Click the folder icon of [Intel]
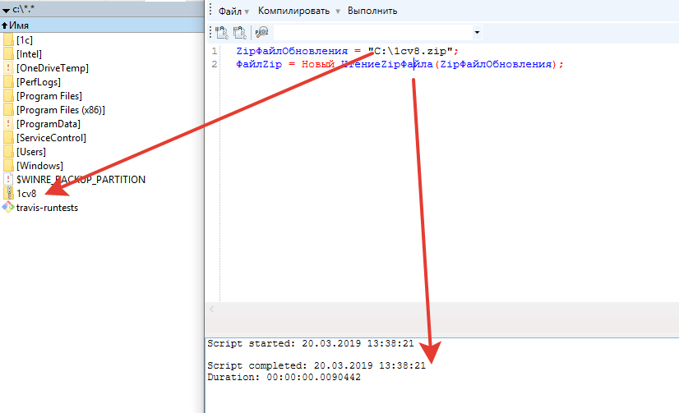 pos(8,54)
